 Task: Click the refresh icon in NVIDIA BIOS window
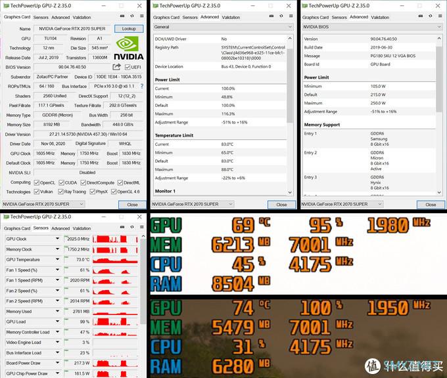click(x=431, y=16)
